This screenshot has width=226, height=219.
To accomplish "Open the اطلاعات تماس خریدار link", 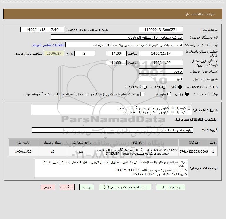I will pos(48,45).
